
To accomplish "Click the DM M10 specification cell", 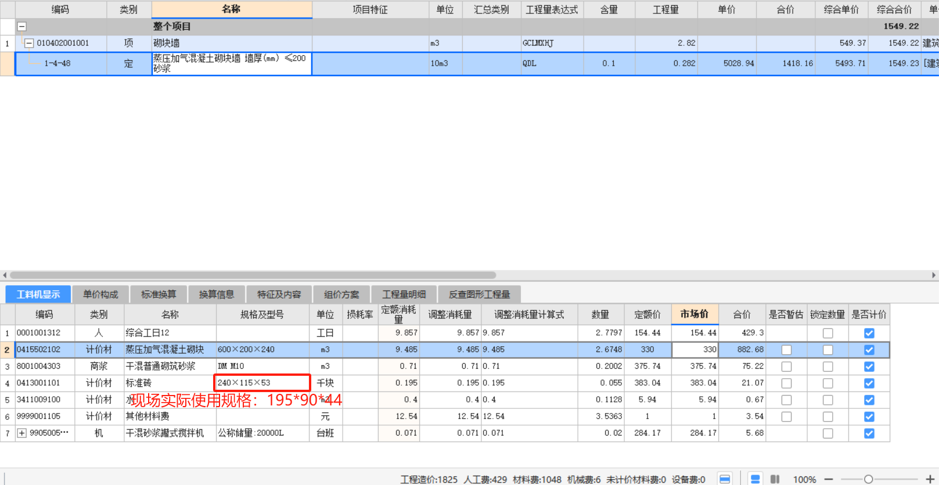I will tap(262, 367).
